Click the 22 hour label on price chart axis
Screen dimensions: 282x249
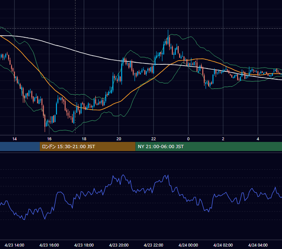pyautogui.click(x=153, y=139)
